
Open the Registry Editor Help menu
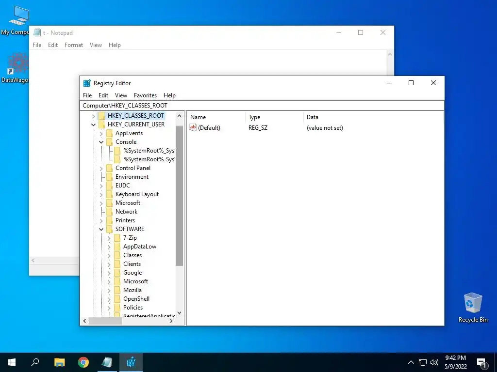point(169,95)
